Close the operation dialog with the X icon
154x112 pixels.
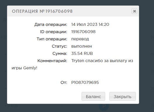click(x=134, y=11)
